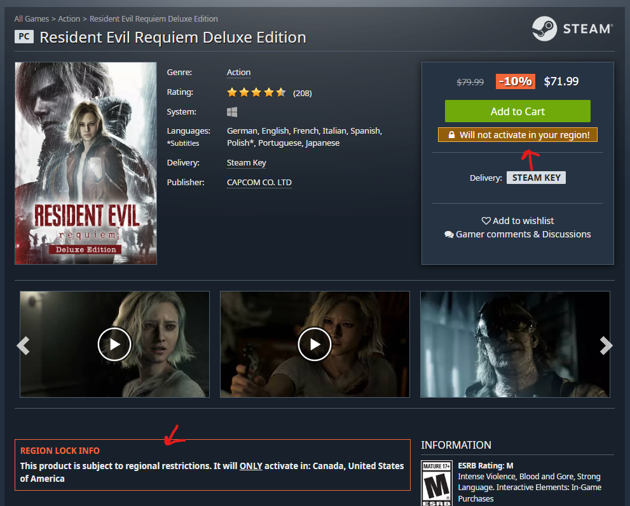Viewport: 630px width, 506px height.
Task: Click the *Subtitles note
Action: pyautogui.click(x=183, y=144)
